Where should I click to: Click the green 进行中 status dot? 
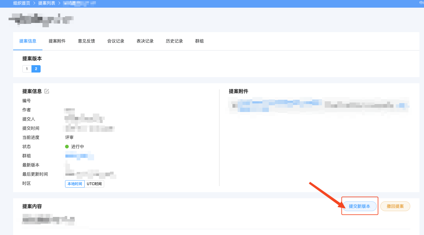click(x=67, y=147)
